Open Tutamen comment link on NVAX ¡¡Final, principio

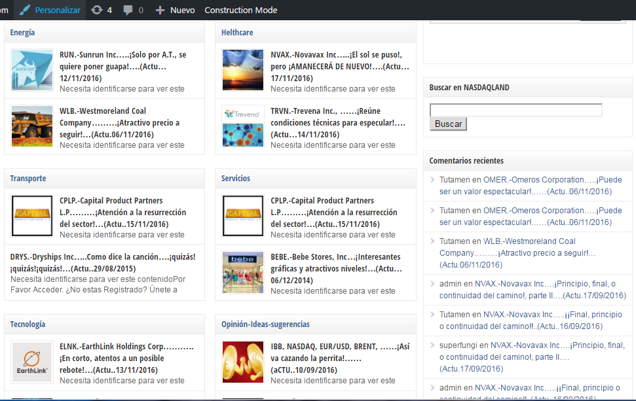[531, 321]
